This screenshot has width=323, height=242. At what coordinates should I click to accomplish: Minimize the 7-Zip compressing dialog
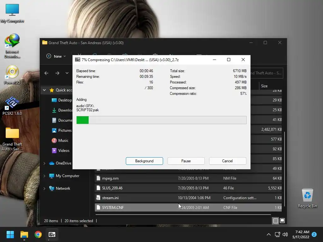point(214,60)
